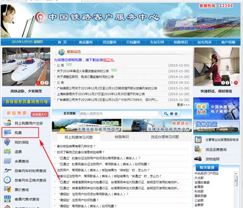Image resolution: width=243 pixels, height=208 pixels.
Task: Click the 全文搜索 search input field
Action: 119,113
